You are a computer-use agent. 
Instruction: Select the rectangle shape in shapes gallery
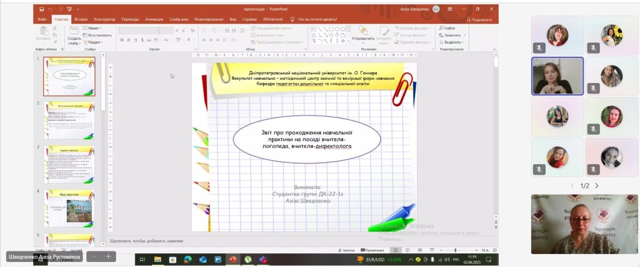(331, 29)
